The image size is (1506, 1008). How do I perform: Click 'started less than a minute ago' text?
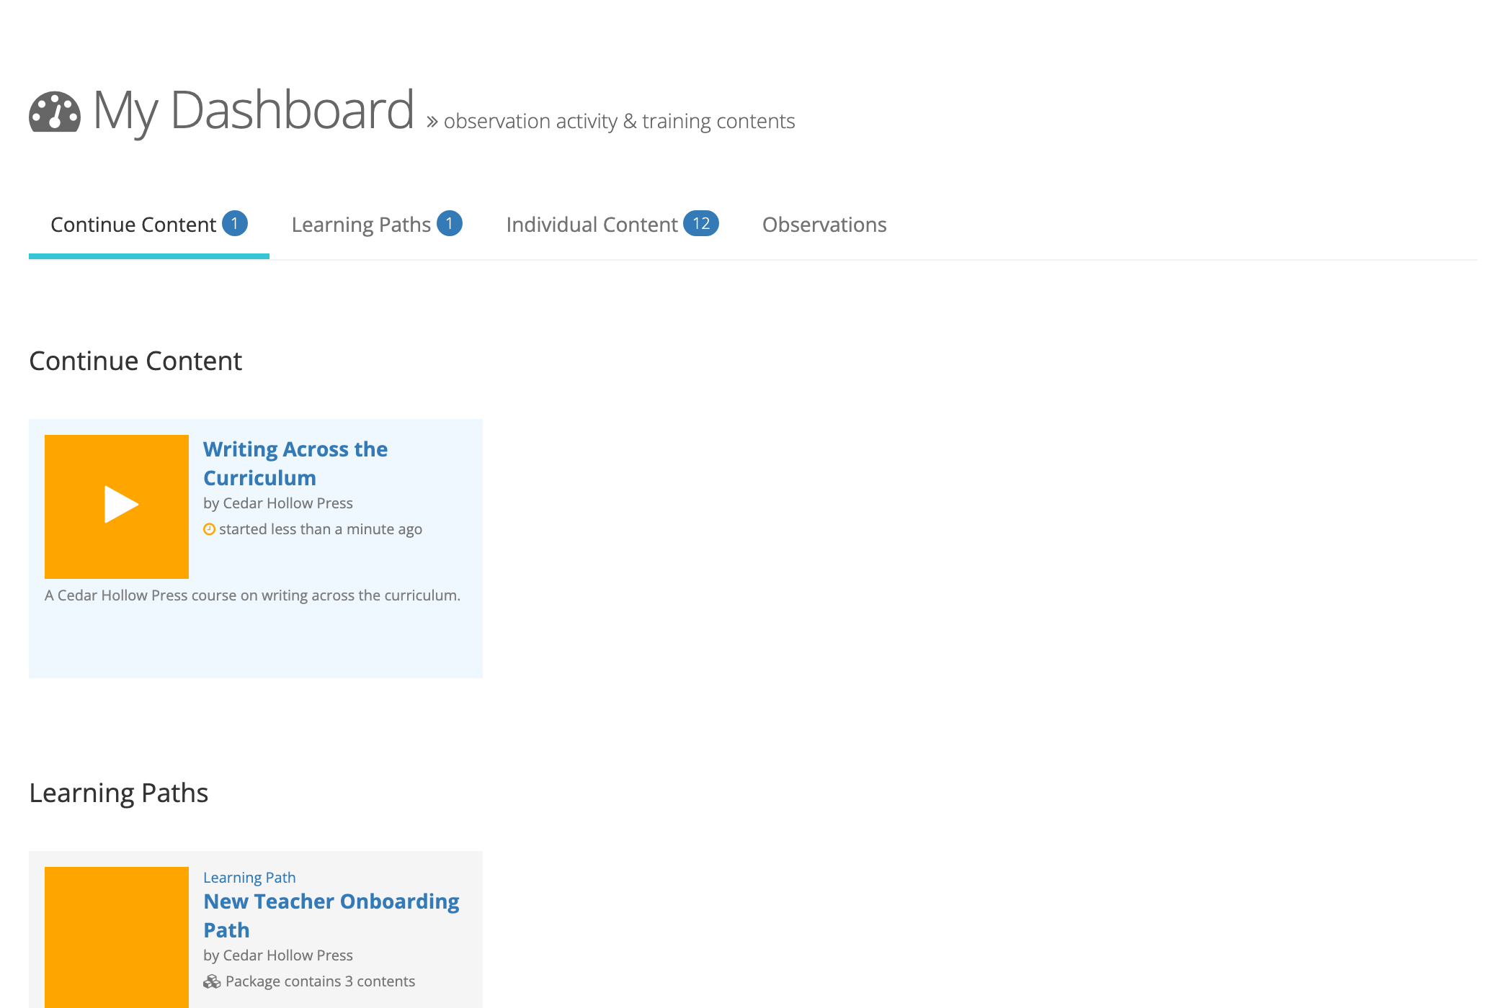click(x=321, y=529)
